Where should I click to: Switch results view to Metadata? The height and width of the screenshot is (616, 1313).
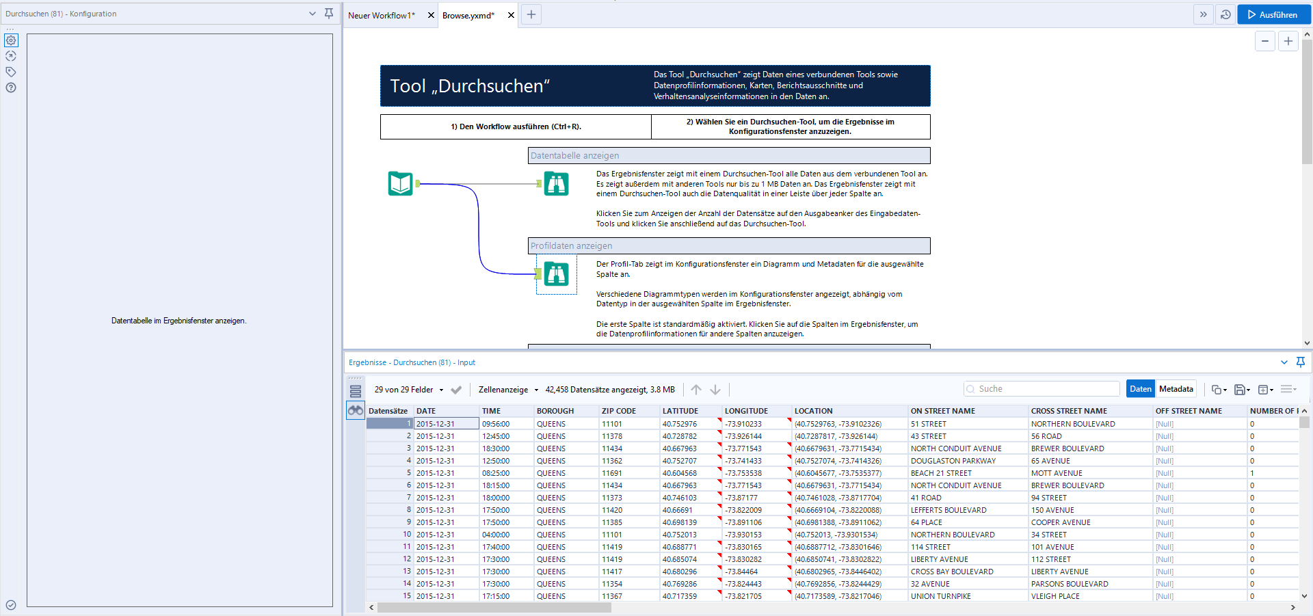pyautogui.click(x=1176, y=389)
